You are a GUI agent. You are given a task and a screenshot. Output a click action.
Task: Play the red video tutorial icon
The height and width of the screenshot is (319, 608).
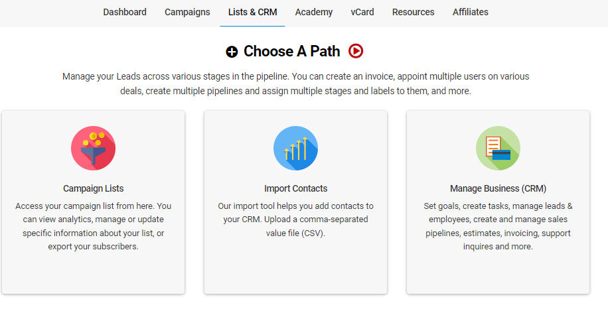tap(356, 51)
